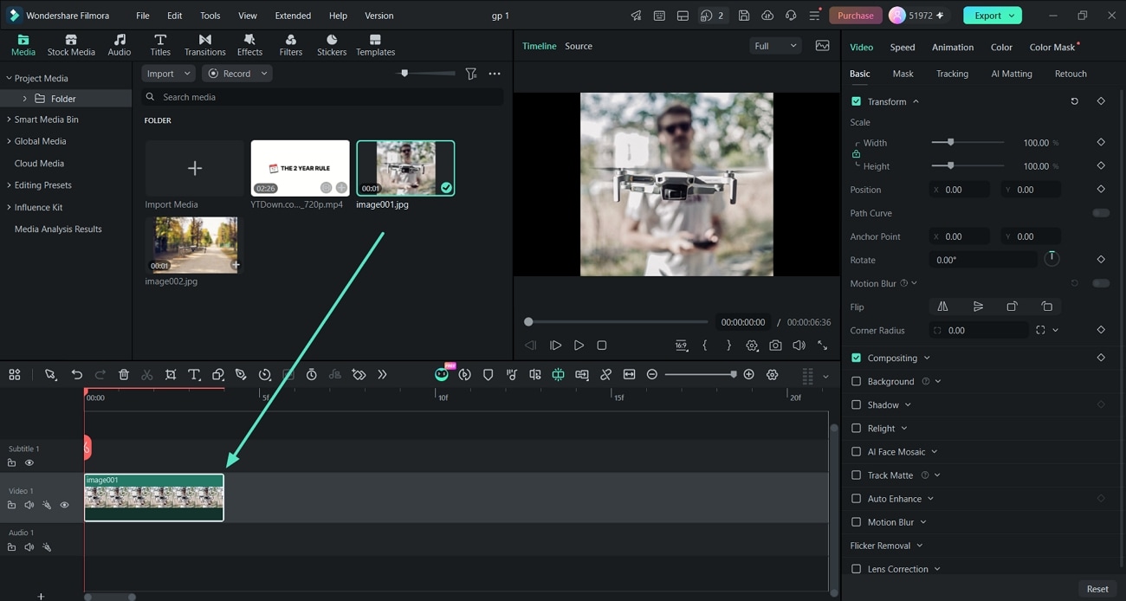Image resolution: width=1126 pixels, height=601 pixels.
Task: Enable the Relight checkbox
Action: (x=856, y=428)
